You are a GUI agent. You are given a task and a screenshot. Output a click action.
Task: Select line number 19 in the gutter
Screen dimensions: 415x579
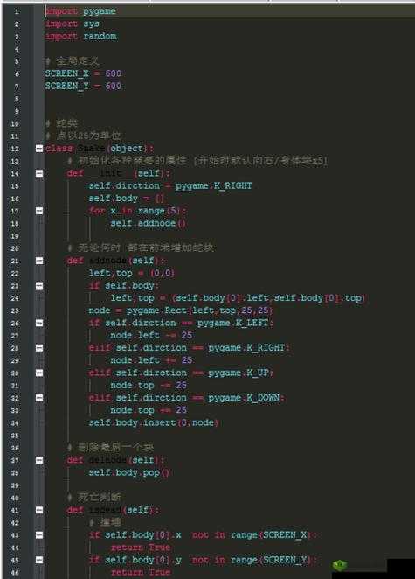pyautogui.click(x=15, y=236)
